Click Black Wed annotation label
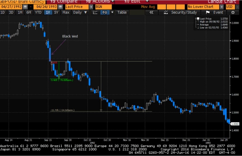 [70, 36]
